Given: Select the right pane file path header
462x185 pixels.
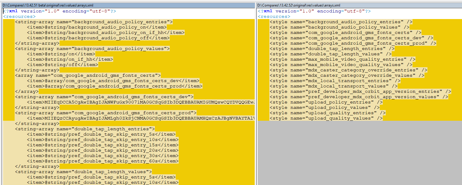Looking at the screenshot, I should 359,5.
